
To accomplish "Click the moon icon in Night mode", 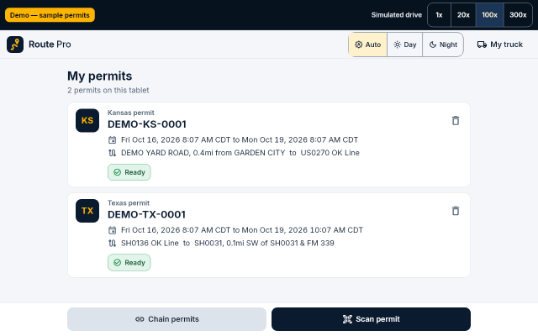I will (x=433, y=45).
